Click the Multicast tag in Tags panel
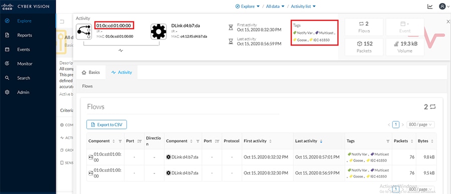The image size is (451, 194). [x=324, y=32]
